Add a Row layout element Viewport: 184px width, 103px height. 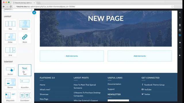coord(10,25)
